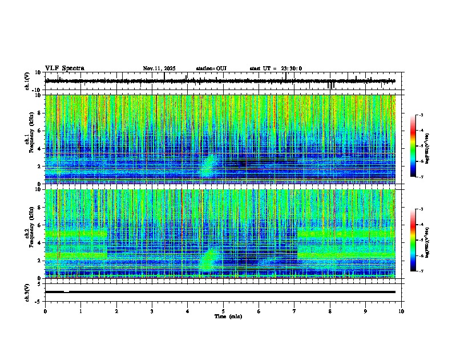Click the small notch in the ch.3 trace
Viewport: 452px width, 349px height.
(66, 291)
